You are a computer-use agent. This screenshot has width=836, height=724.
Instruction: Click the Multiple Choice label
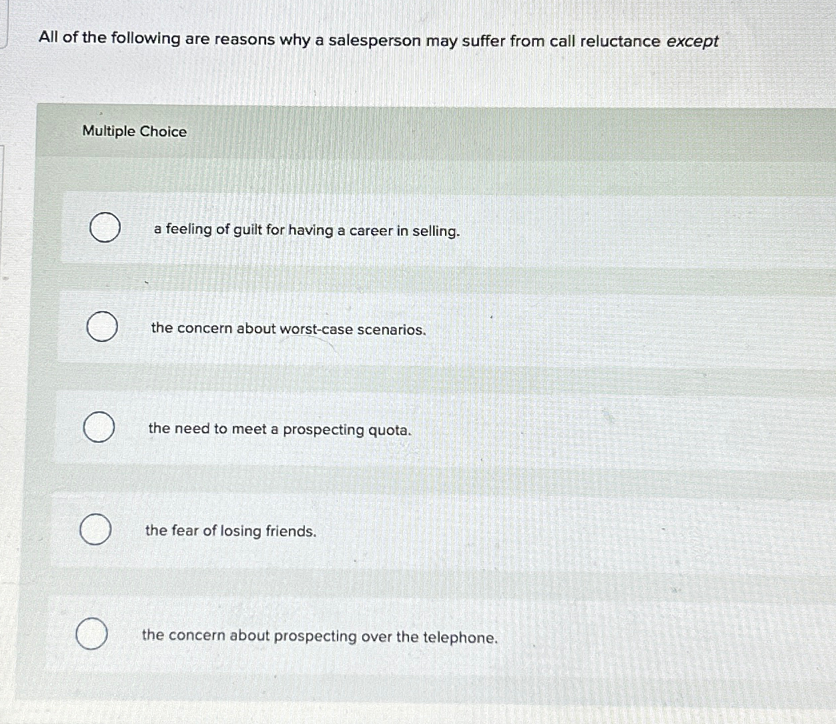133,131
